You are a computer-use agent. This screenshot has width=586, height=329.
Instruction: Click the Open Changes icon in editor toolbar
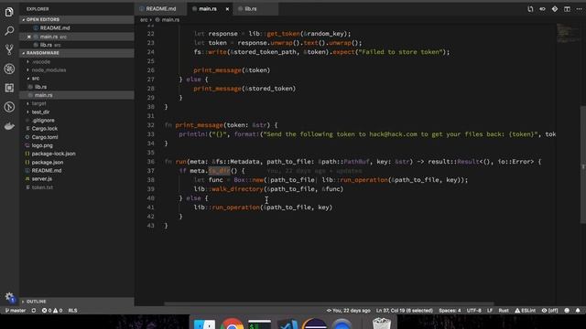[x=530, y=9]
